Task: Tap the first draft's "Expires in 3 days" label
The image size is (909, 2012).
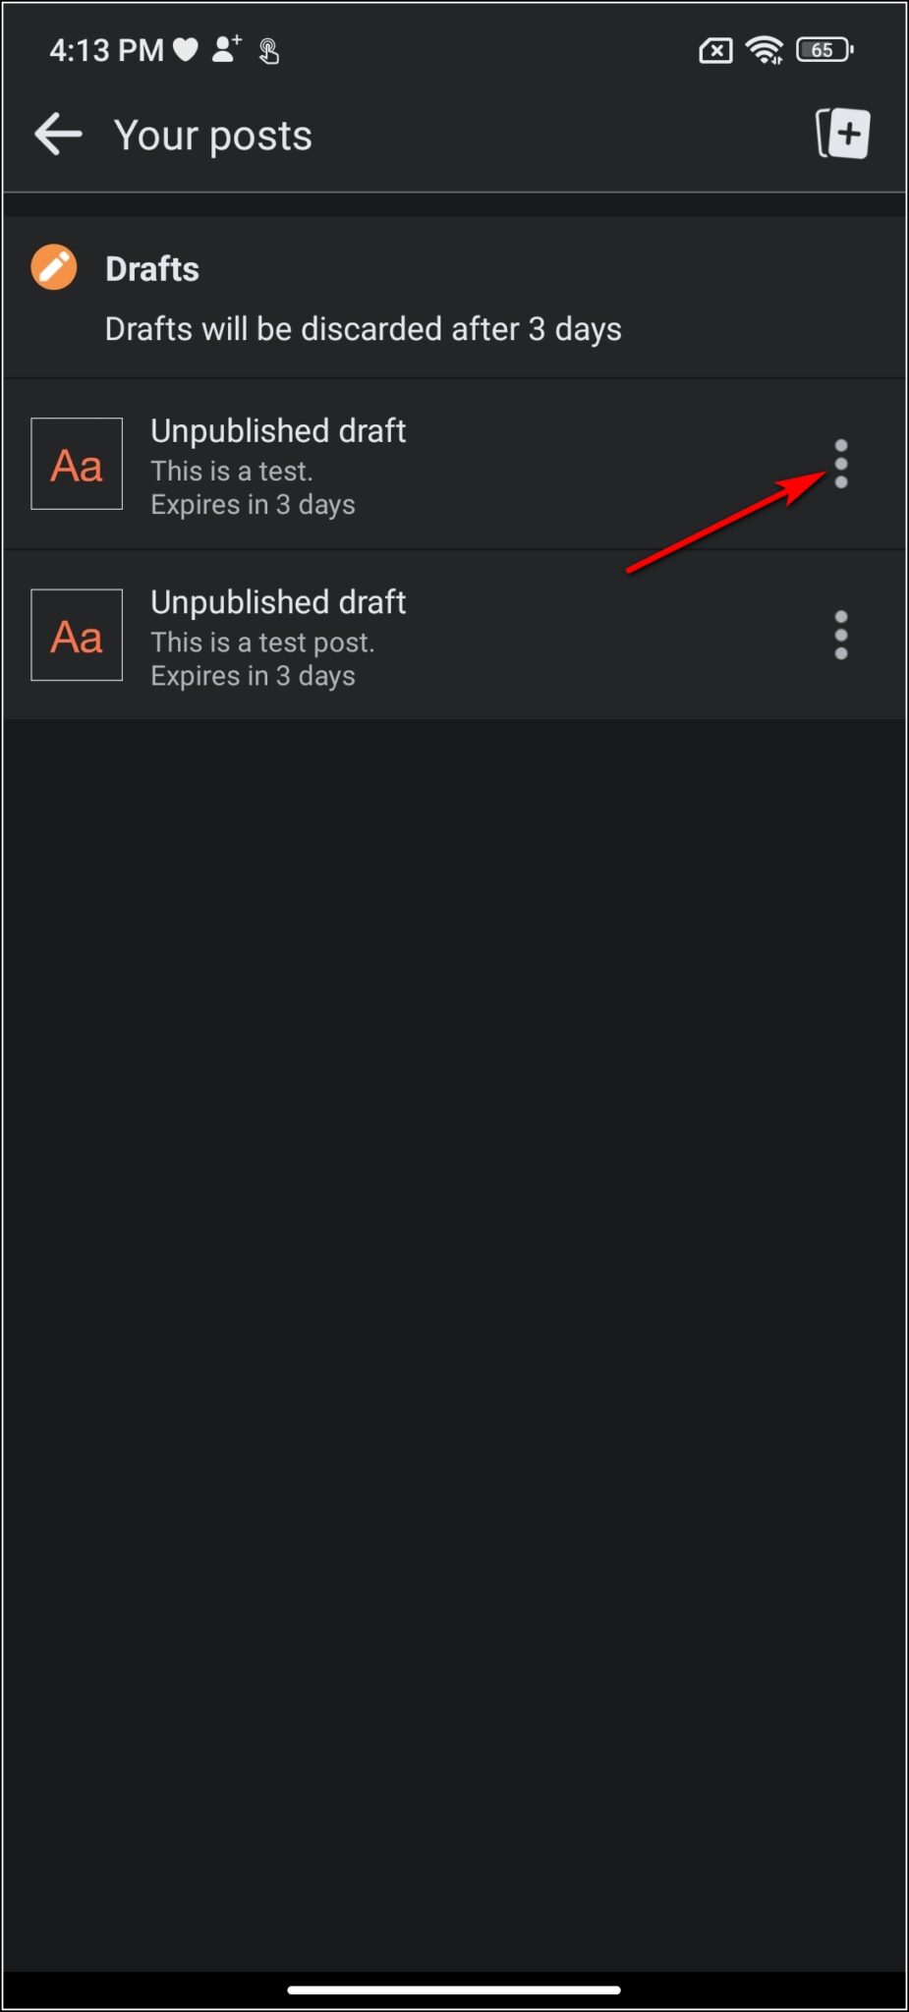Action: pos(253,505)
